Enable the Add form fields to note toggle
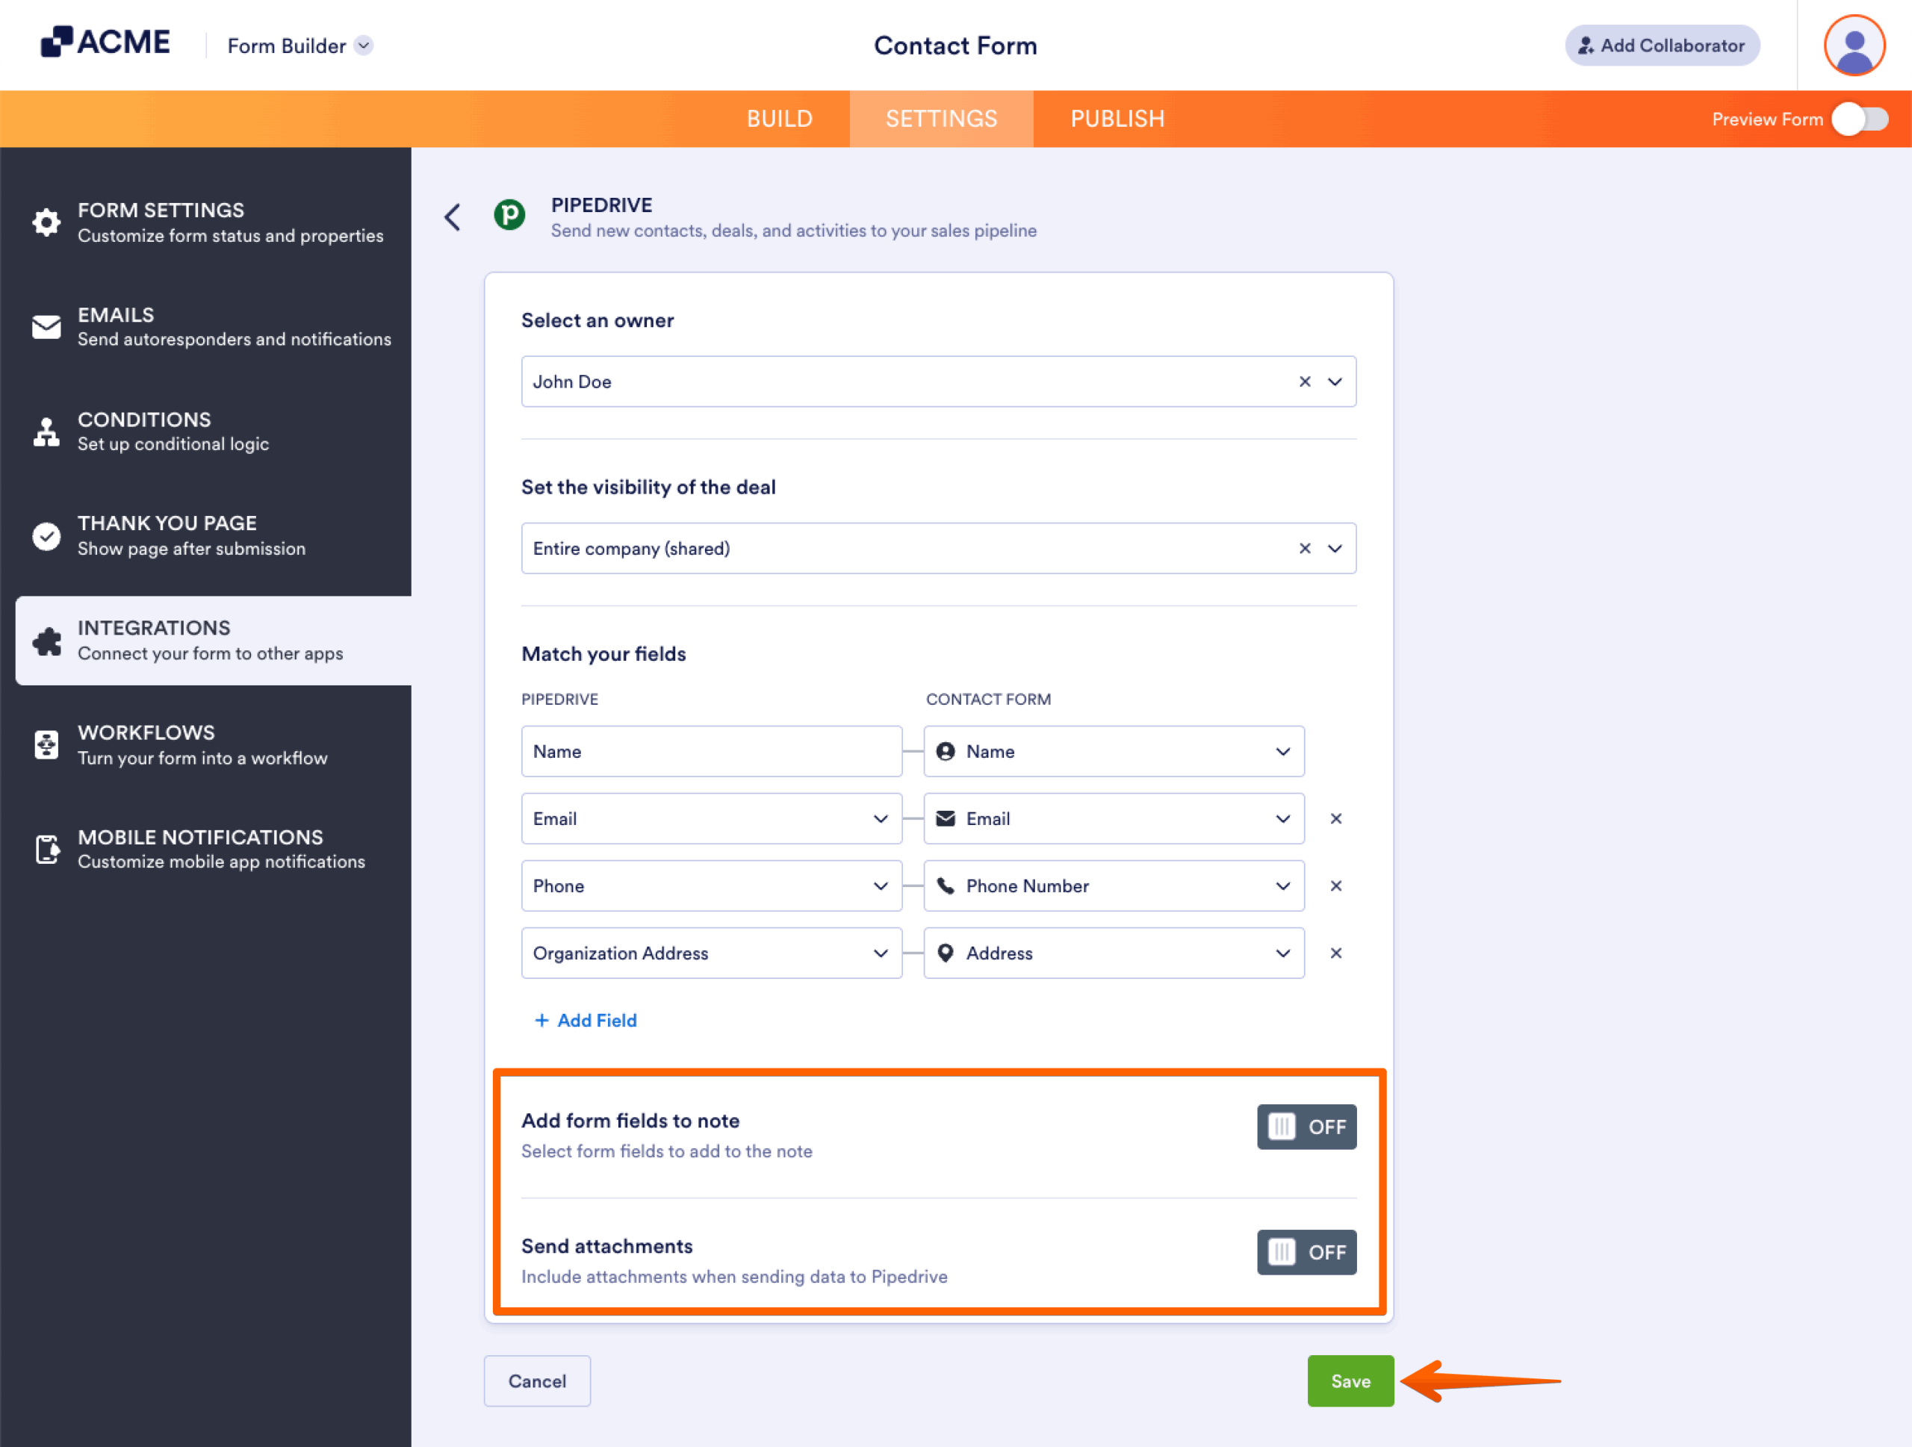Image resolution: width=1912 pixels, height=1447 pixels. (x=1306, y=1127)
